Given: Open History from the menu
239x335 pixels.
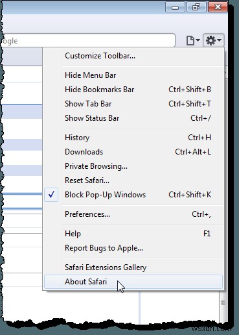Looking at the screenshot, I should click(x=133, y=138).
